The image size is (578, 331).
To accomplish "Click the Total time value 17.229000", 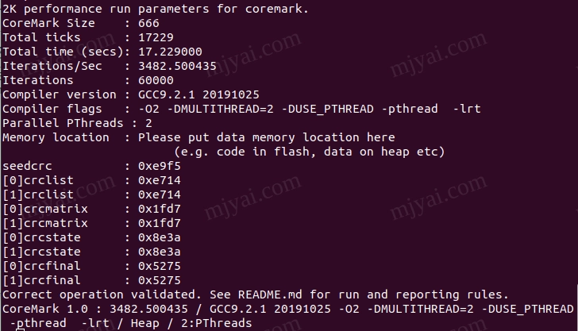I will point(170,52).
